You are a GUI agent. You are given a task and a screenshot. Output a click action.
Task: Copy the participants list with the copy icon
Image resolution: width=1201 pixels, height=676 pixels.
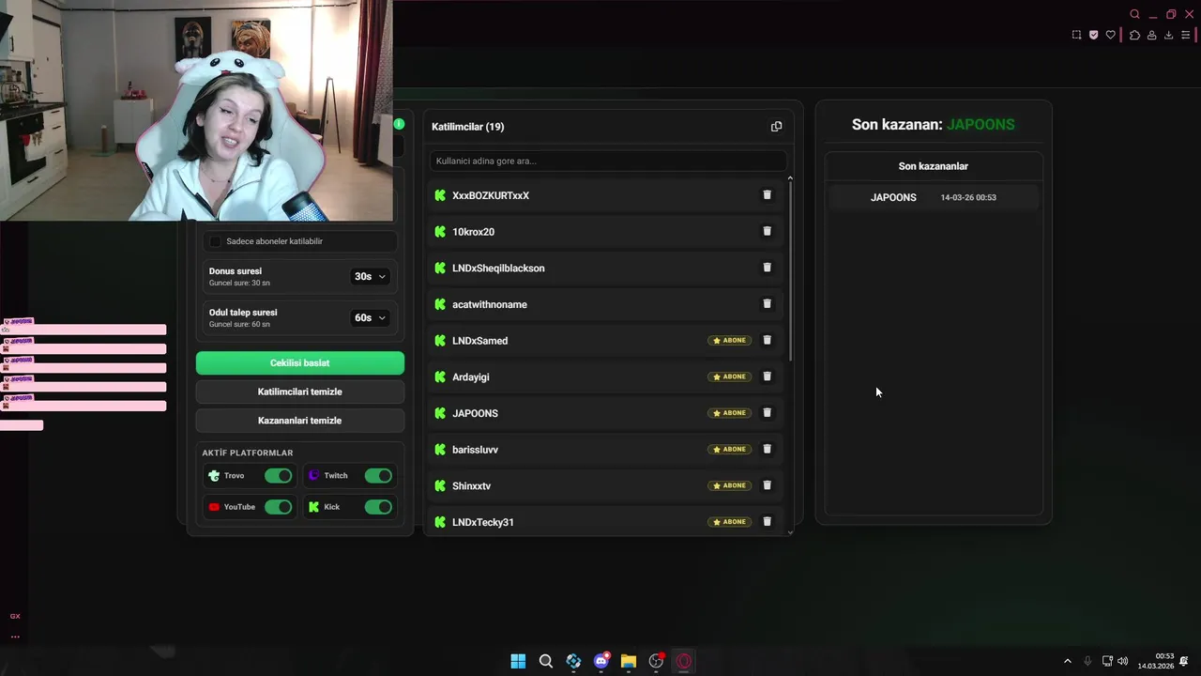coord(776,127)
